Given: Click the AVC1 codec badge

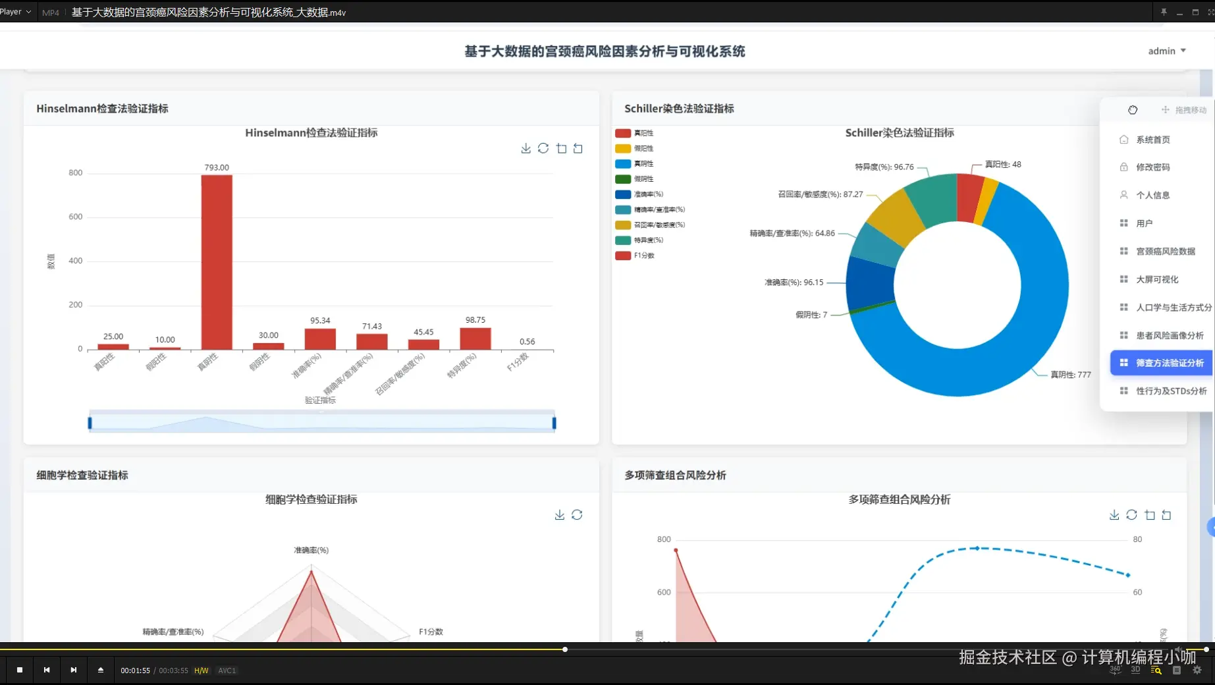Looking at the screenshot, I should coord(227,671).
